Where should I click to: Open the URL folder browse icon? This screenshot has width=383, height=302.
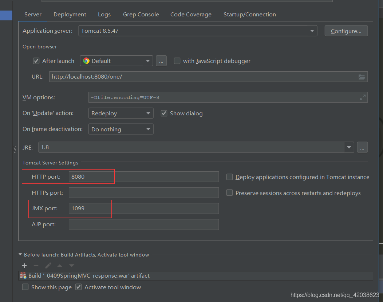click(362, 77)
